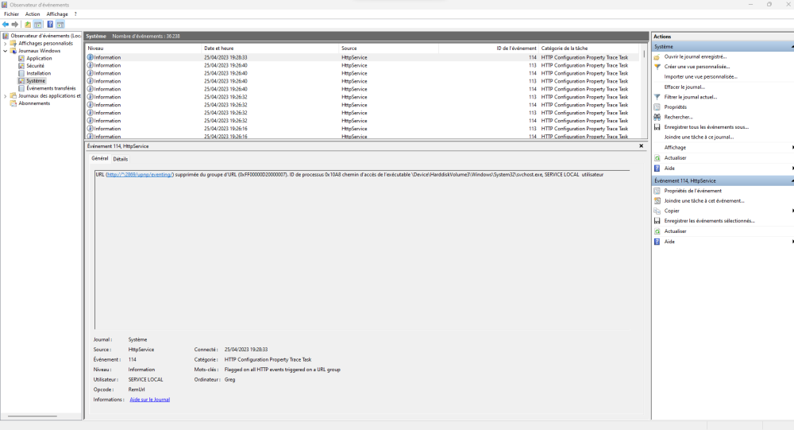
Task: Open the Action menu
Action: point(33,14)
